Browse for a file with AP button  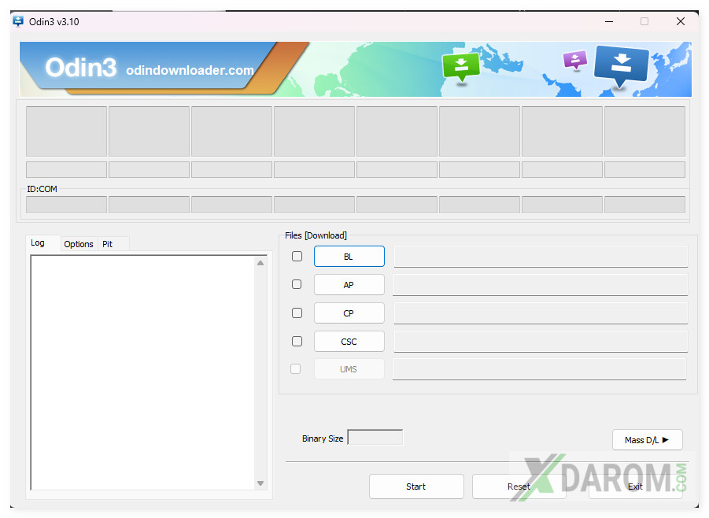pyautogui.click(x=349, y=285)
